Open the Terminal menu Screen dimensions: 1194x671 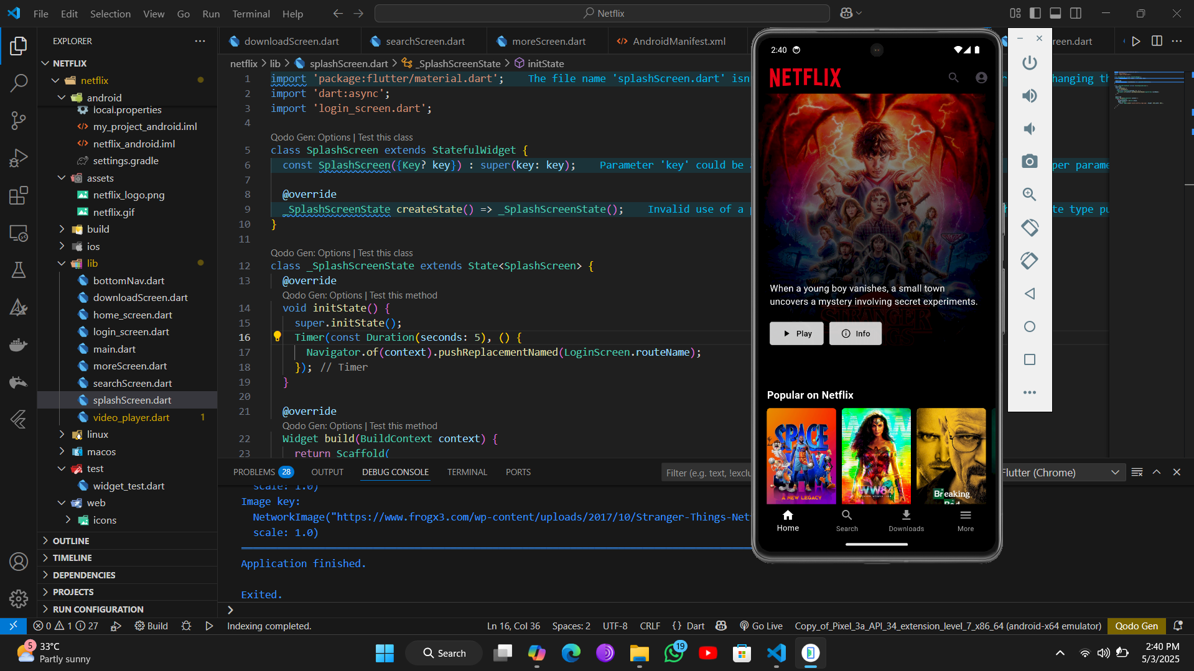[251, 14]
